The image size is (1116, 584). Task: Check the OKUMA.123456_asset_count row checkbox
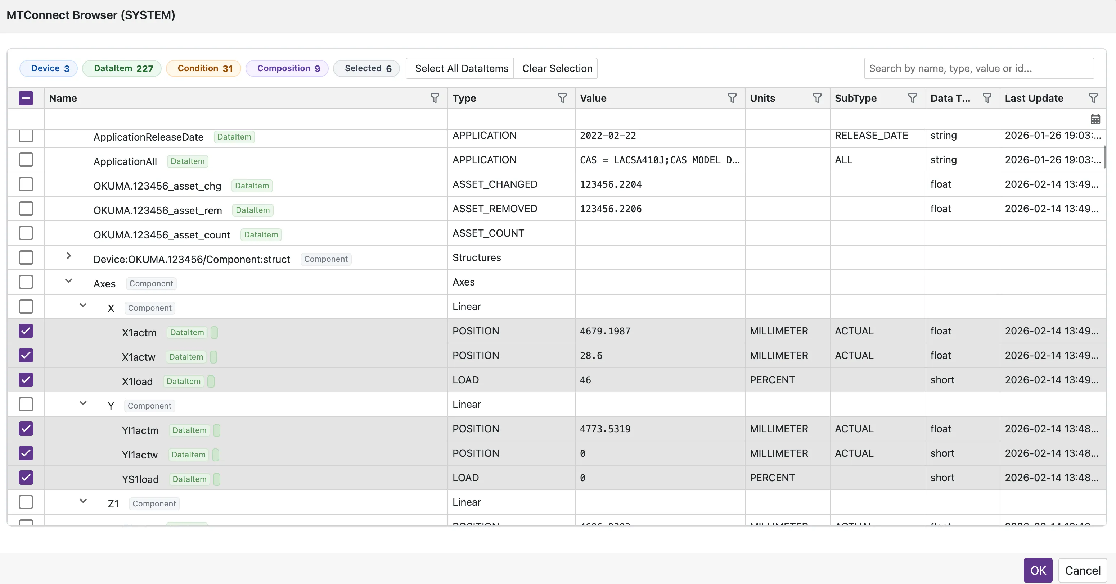pyautogui.click(x=26, y=233)
